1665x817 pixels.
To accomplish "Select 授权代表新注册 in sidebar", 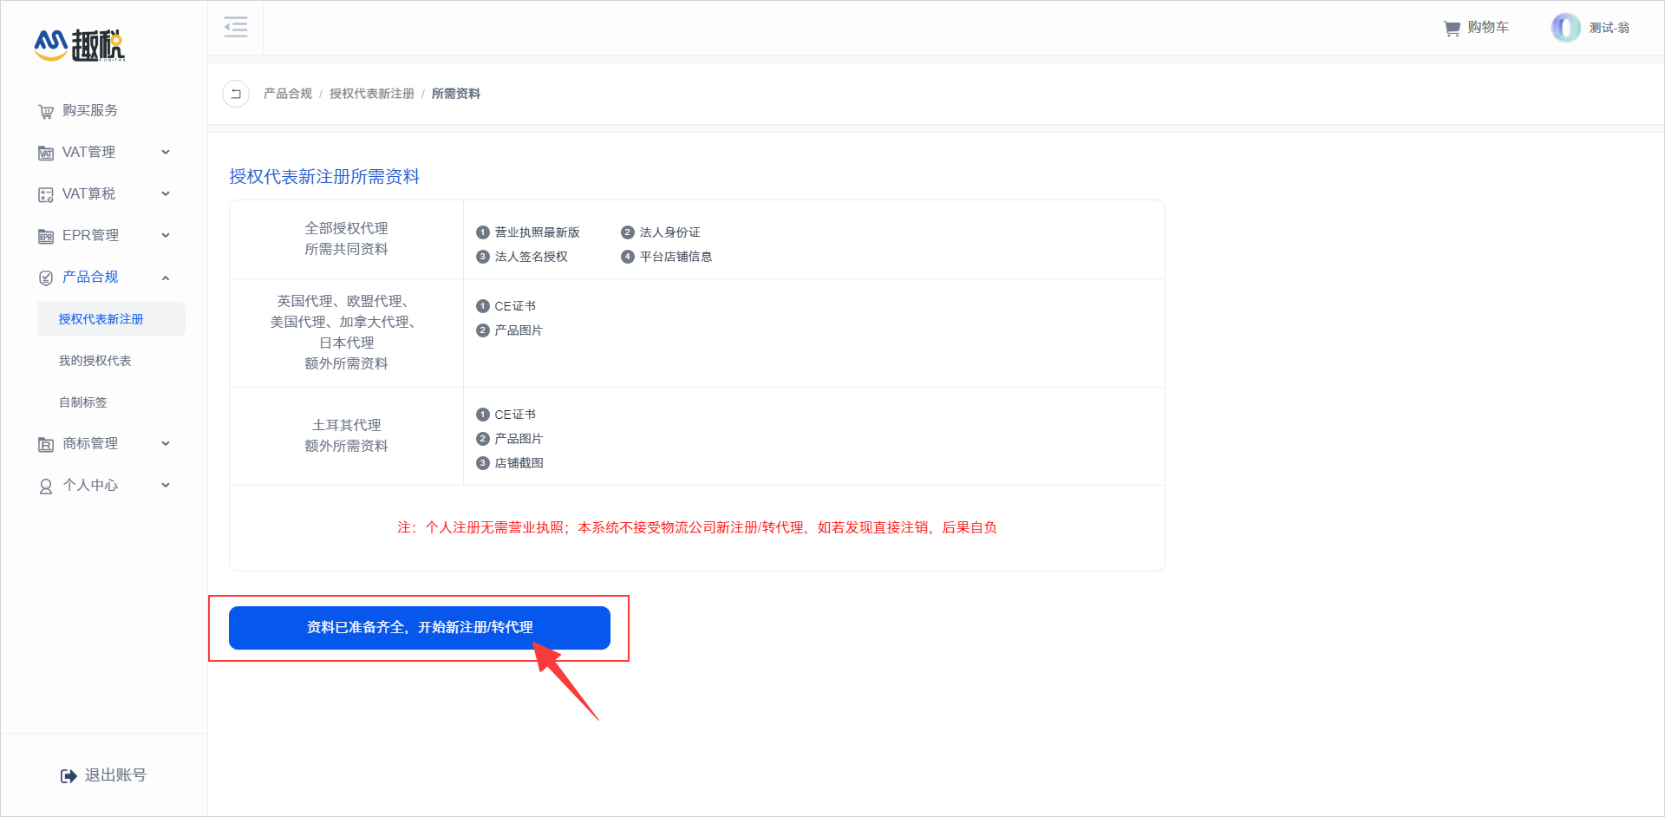I will [101, 319].
